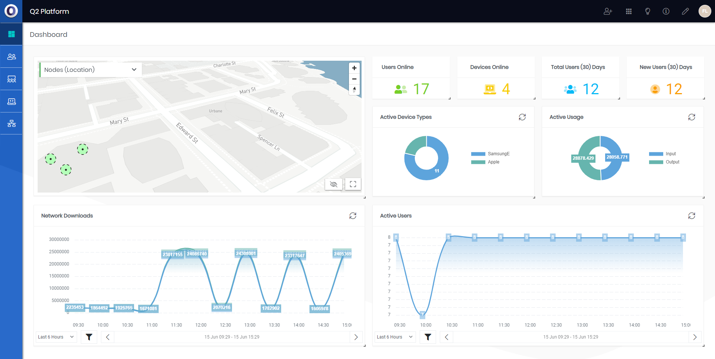
Task: Click the 28878.429 usage label
Action: coord(583,158)
